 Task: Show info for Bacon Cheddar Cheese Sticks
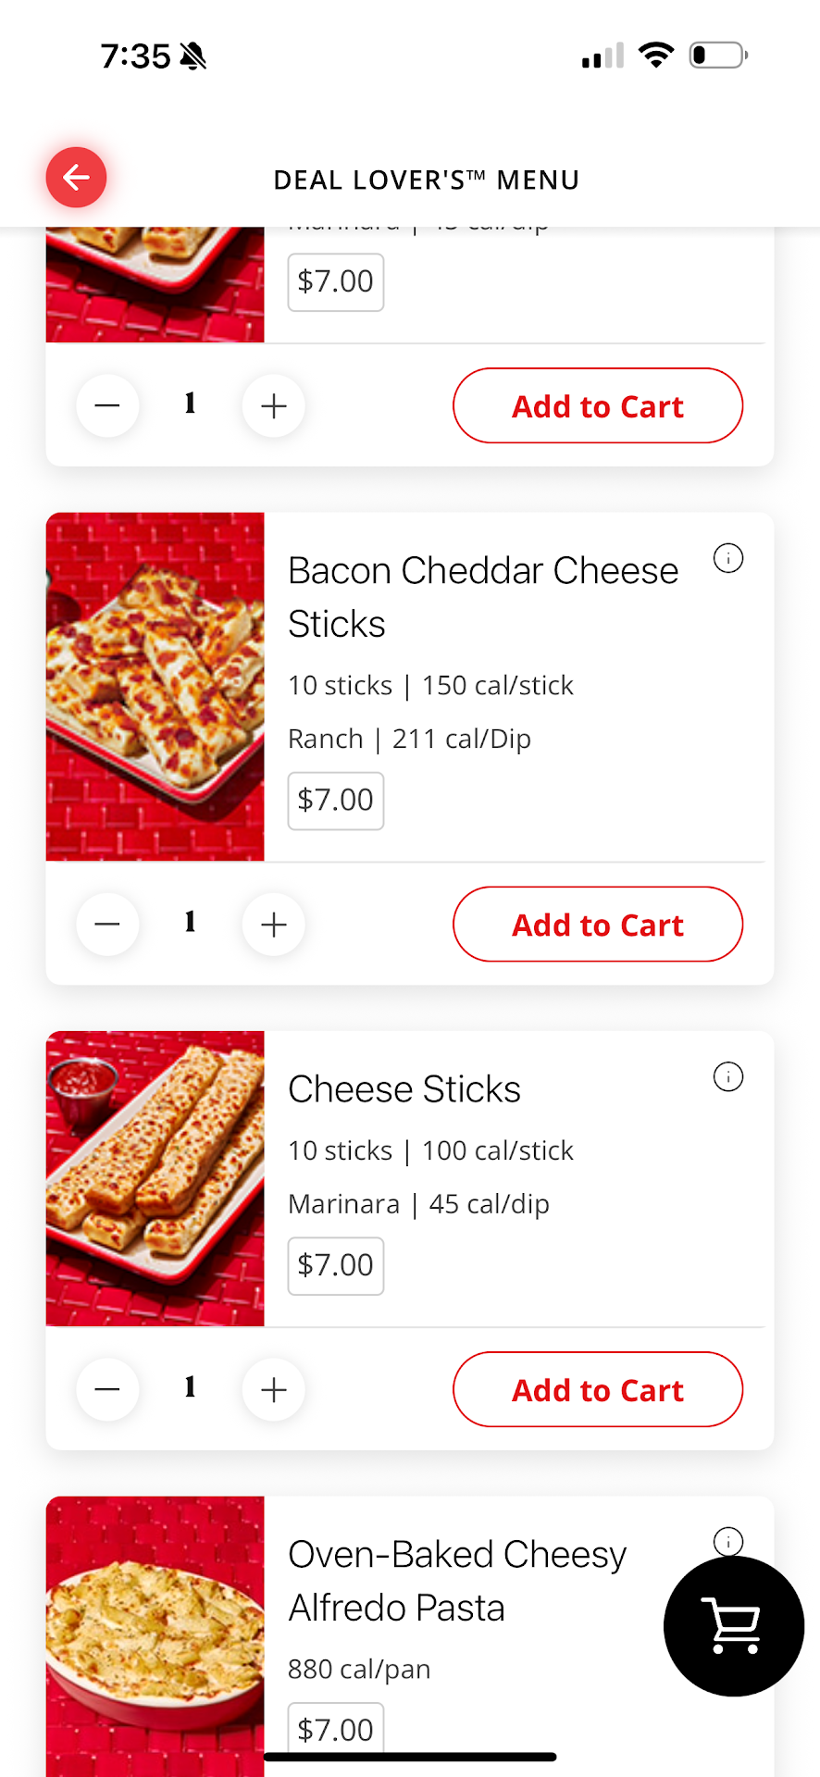728,558
